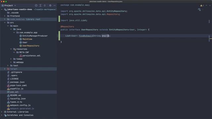Open .gitignore file
Screen dimensions: 212x119
coord(16,72)
